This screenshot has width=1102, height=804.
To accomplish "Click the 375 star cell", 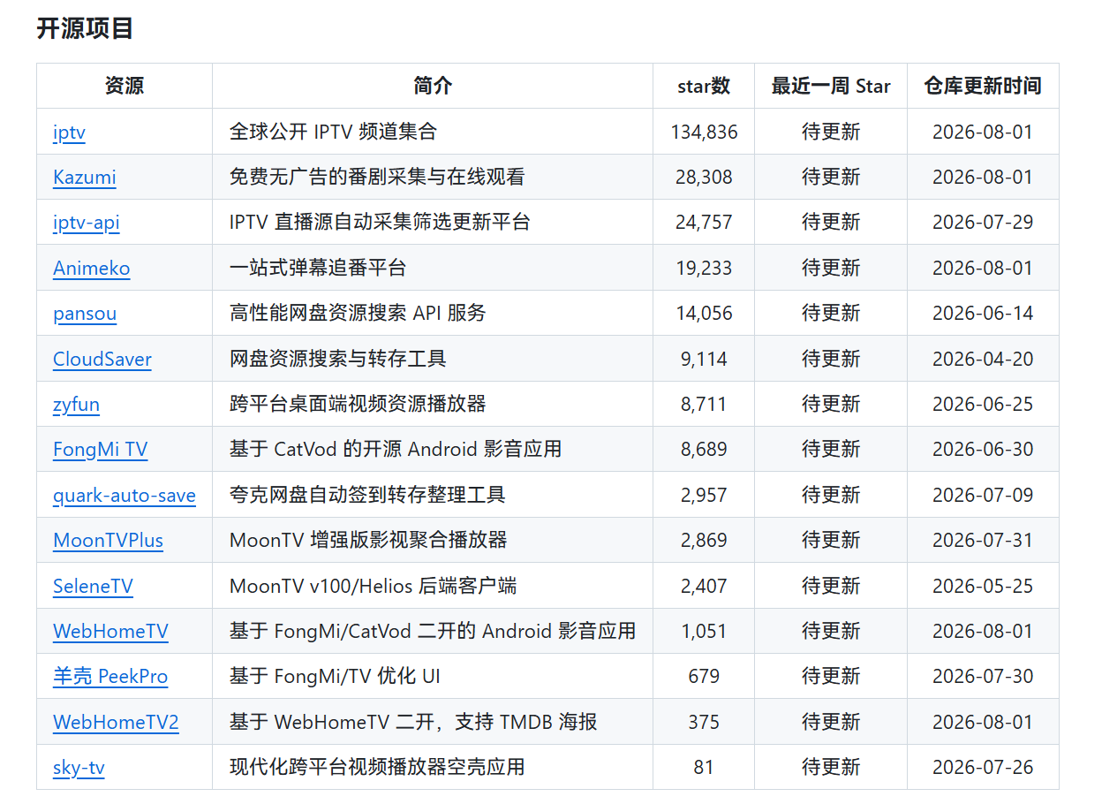I will pos(704,723).
